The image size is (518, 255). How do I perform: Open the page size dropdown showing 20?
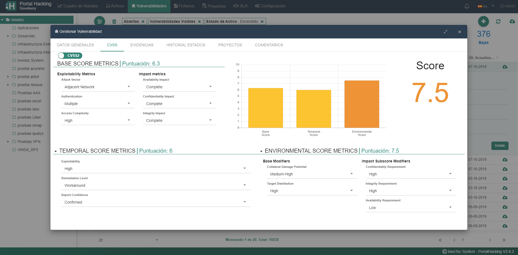point(128,240)
